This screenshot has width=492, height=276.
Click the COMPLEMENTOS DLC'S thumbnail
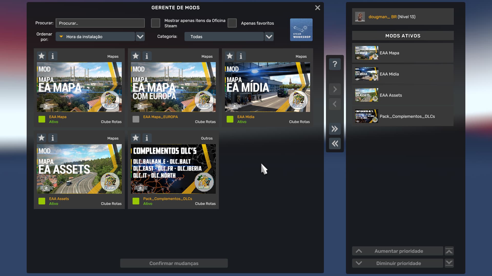pos(173,169)
